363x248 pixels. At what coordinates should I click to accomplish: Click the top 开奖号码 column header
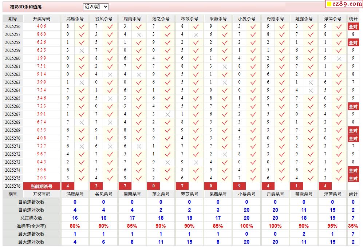(42, 19)
